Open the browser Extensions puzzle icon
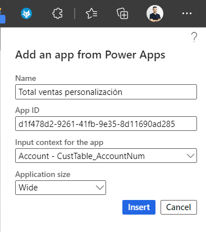The width and height of the screenshot is (206, 232). click(57, 13)
